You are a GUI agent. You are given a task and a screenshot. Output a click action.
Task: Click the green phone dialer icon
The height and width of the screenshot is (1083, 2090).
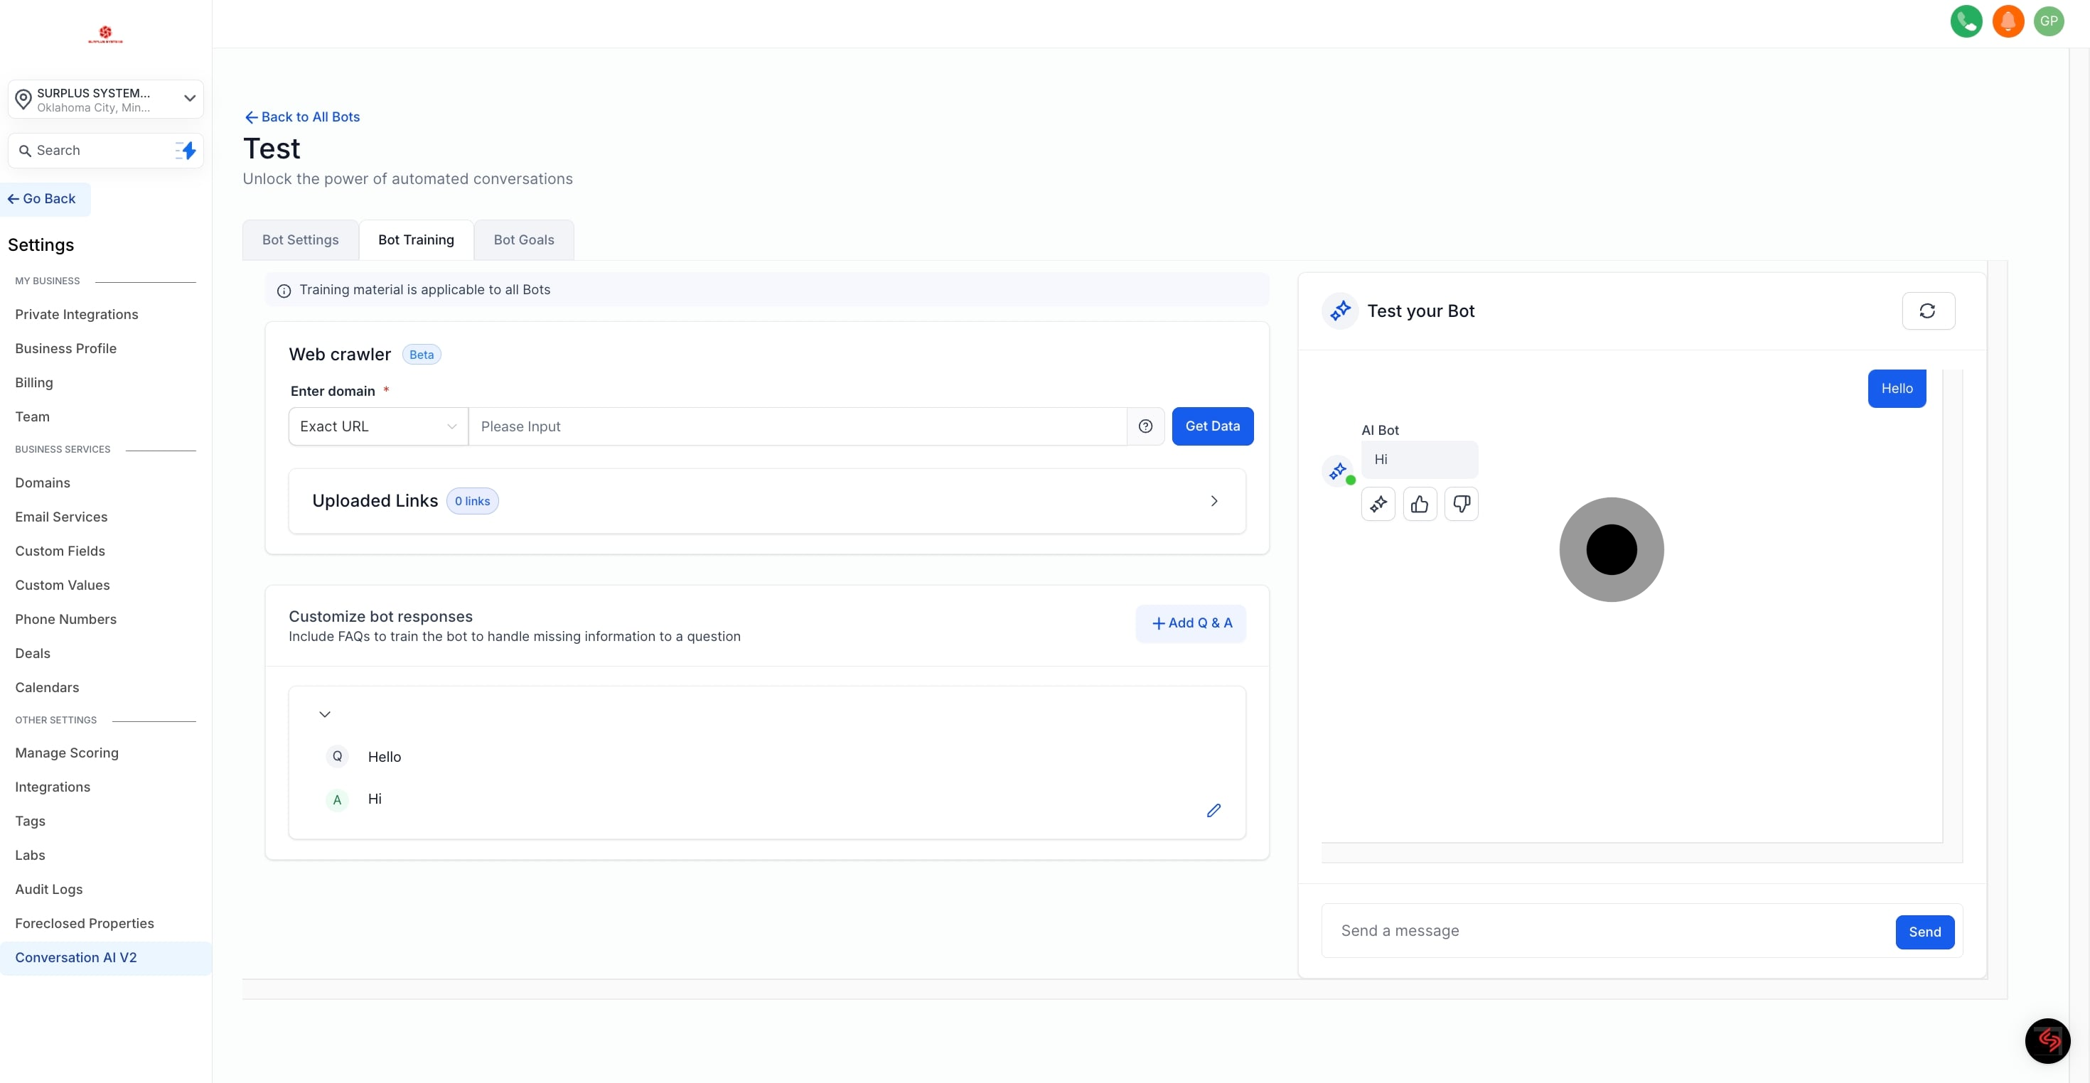(1966, 21)
